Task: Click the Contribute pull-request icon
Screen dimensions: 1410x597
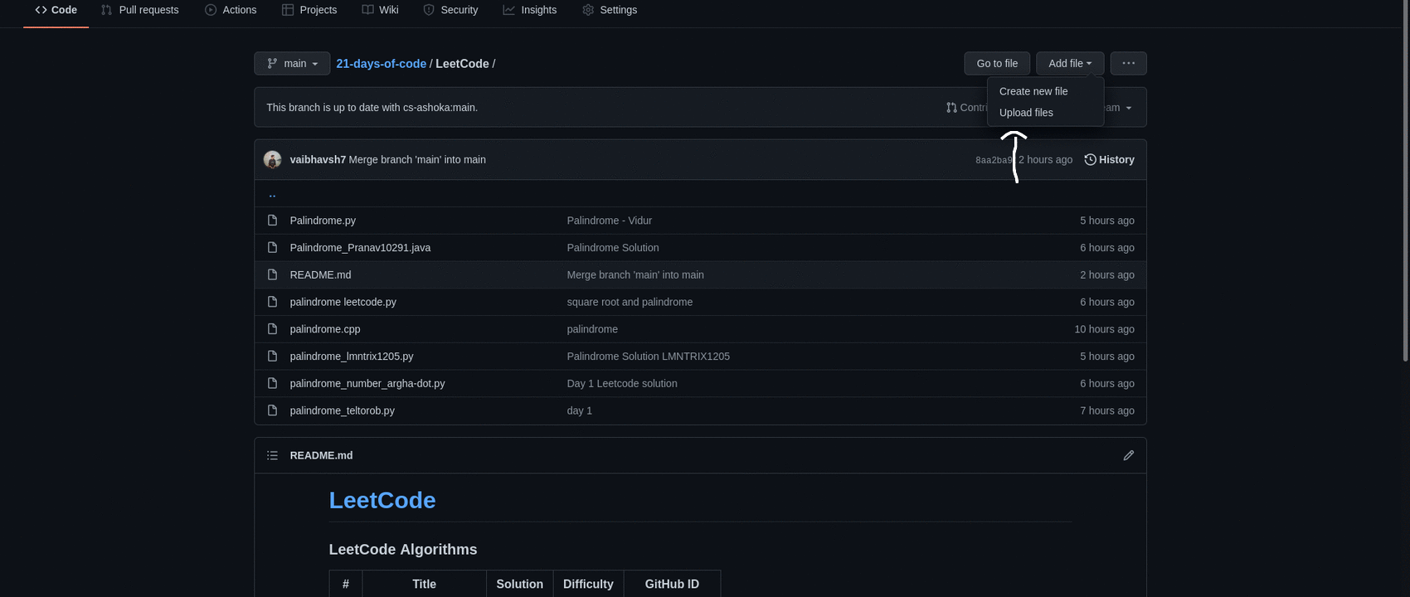Action: pyautogui.click(x=951, y=108)
